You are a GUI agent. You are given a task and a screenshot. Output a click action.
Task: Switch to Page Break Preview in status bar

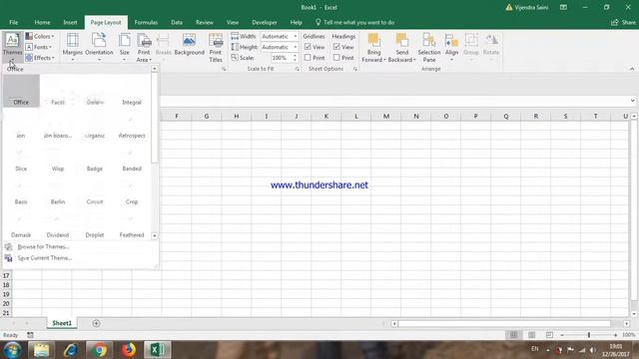coord(549,335)
